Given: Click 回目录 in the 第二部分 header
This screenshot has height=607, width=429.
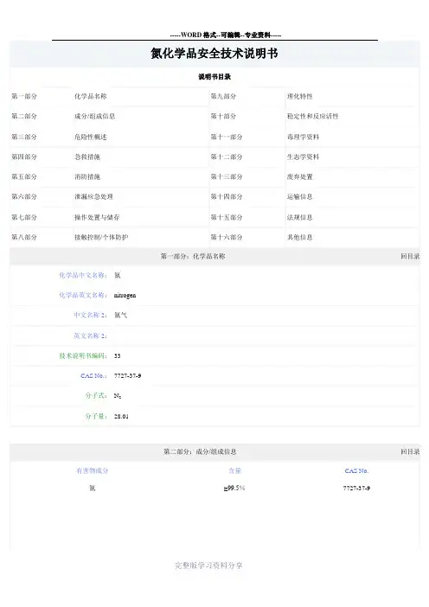Looking at the screenshot, I should click(410, 451).
